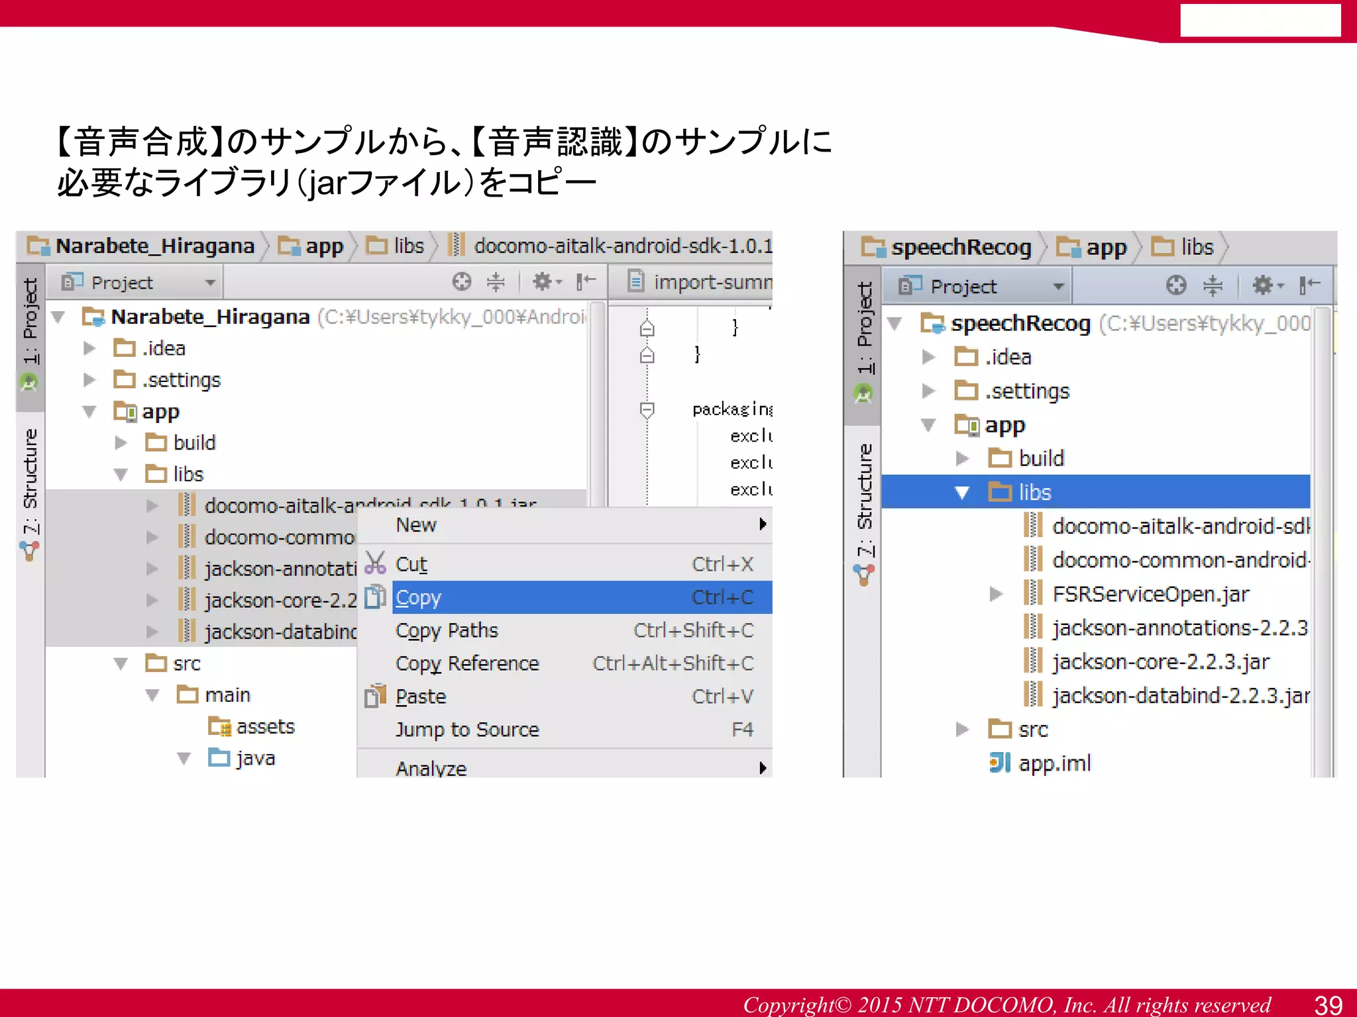Viewport: 1357px width, 1017px height.
Task: Open the gear settings icon in Narabete_Hiragana Project toolbar
Action: 546,282
